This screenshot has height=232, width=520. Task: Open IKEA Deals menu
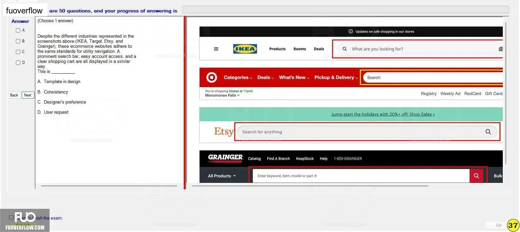319,49
